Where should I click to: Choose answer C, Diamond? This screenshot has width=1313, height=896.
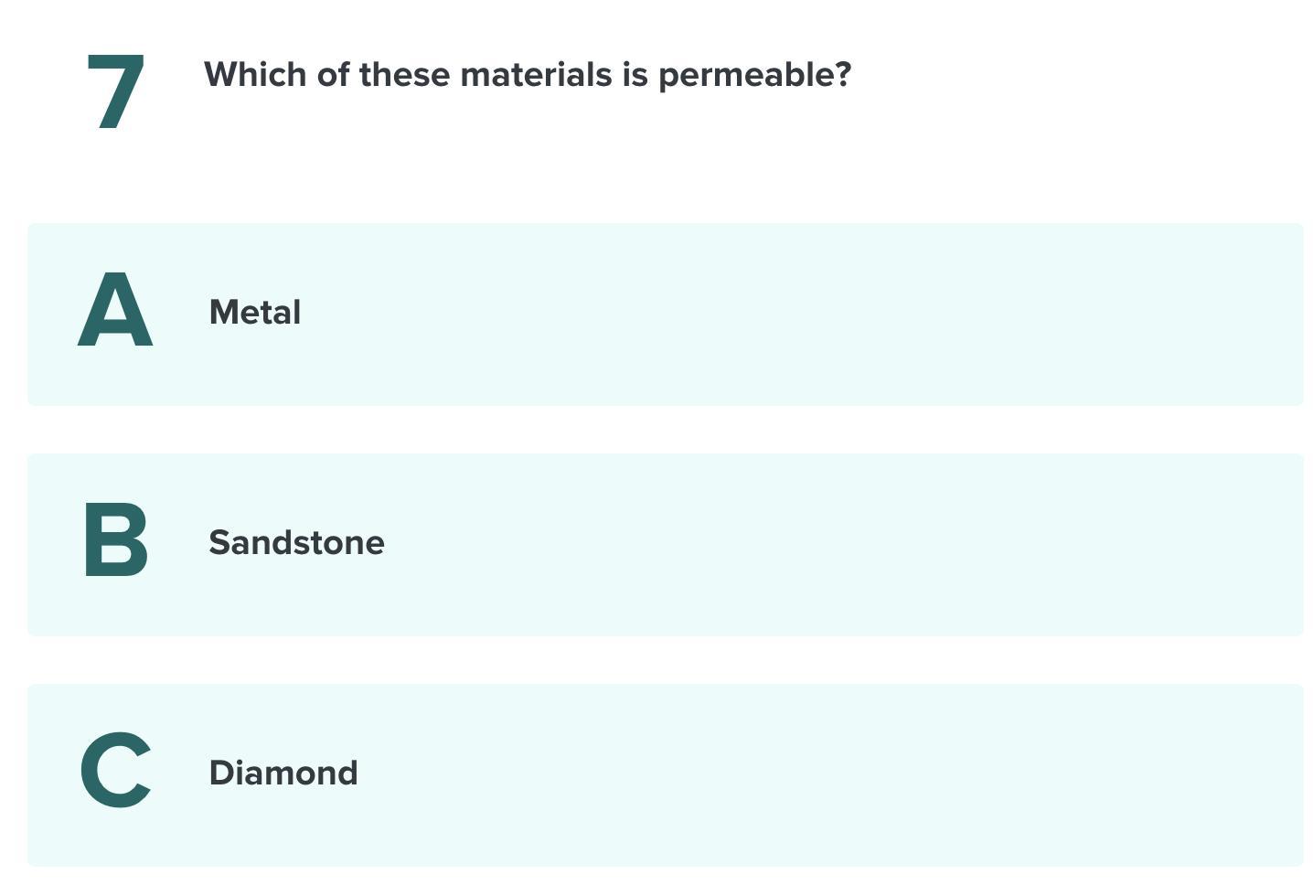click(665, 774)
